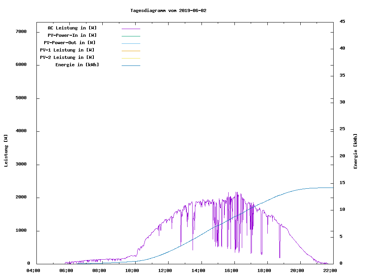Select the AC Leistung in [W] legend label
Screen dimensions: 372x279
click(72, 28)
